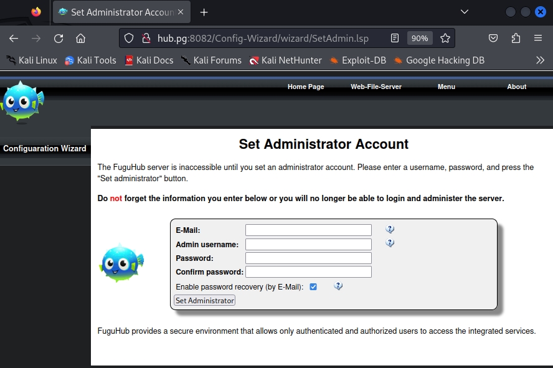Select the Set Administrator Account tab
Image resolution: width=553 pixels, height=368 pixels.
pos(121,12)
